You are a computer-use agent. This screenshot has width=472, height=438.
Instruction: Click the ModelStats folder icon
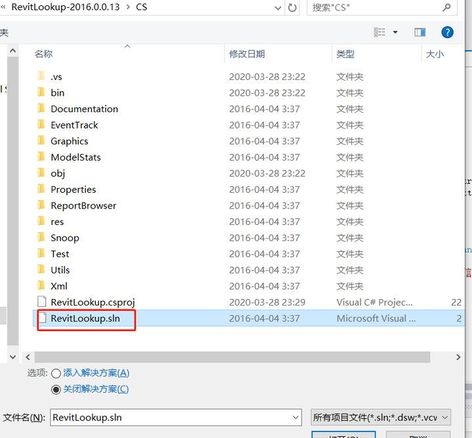point(41,157)
